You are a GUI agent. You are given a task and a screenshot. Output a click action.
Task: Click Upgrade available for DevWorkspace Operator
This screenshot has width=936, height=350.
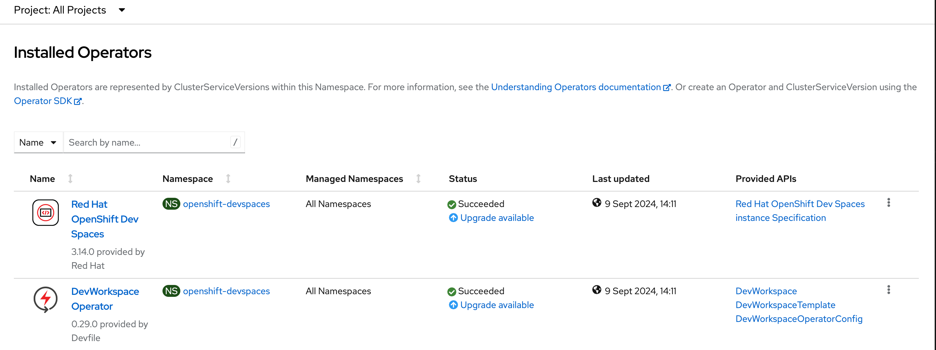pyautogui.click(x=496, y=305)
